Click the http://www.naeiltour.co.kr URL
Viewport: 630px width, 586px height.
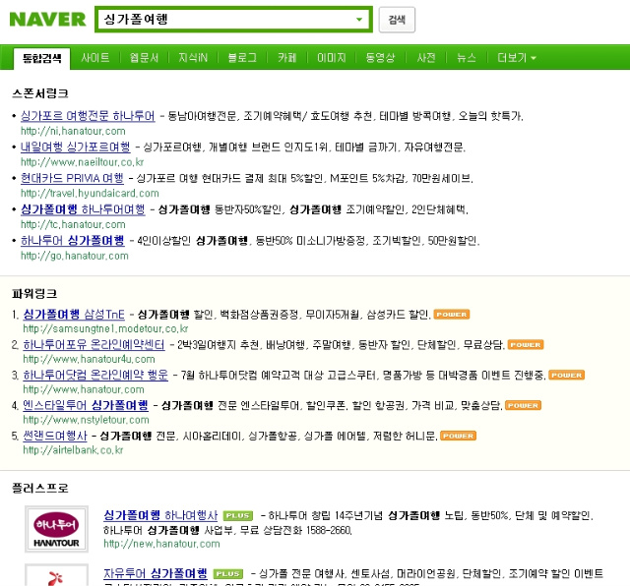83,162
